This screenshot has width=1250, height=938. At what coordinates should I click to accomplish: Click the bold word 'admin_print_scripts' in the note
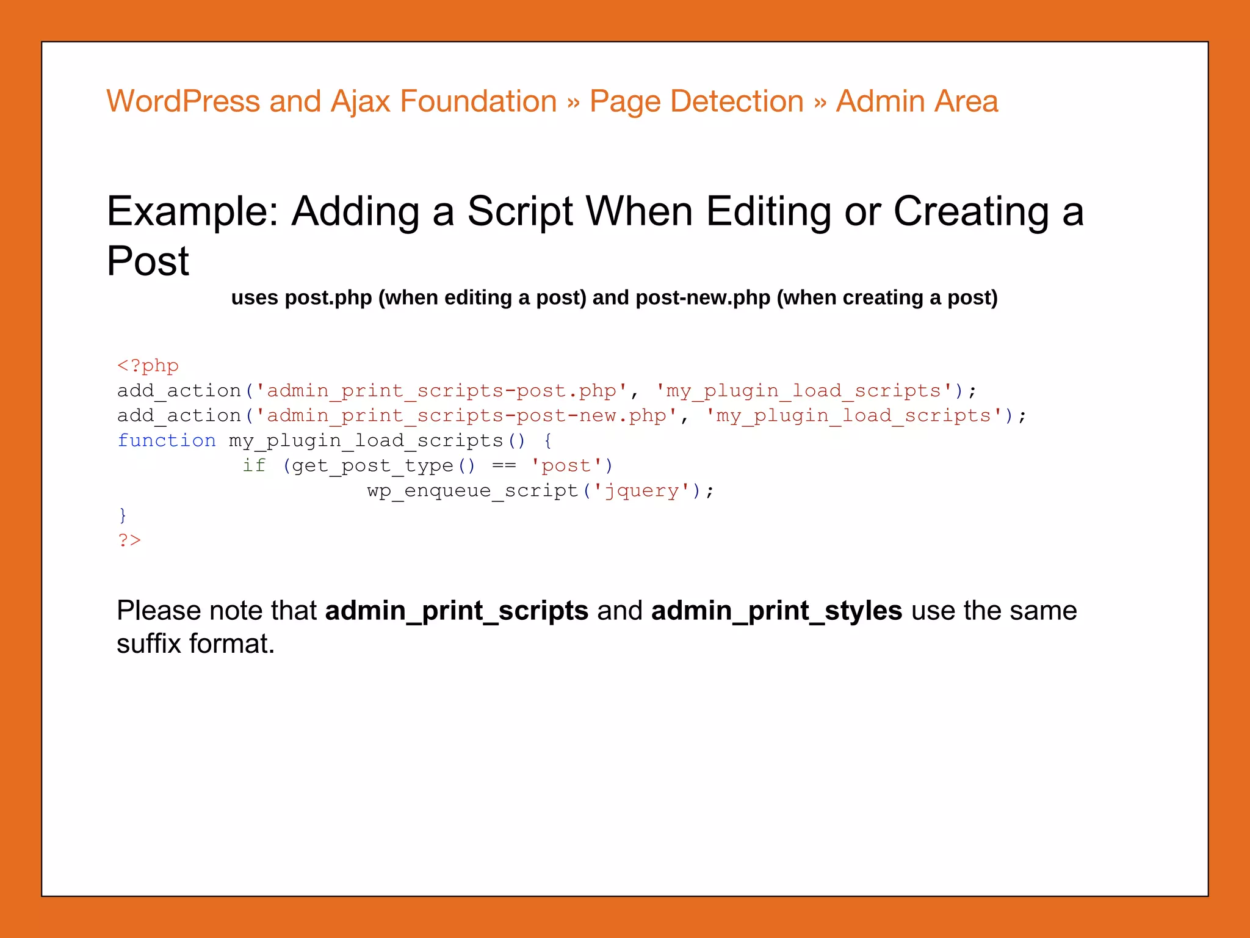click(457, 611)
